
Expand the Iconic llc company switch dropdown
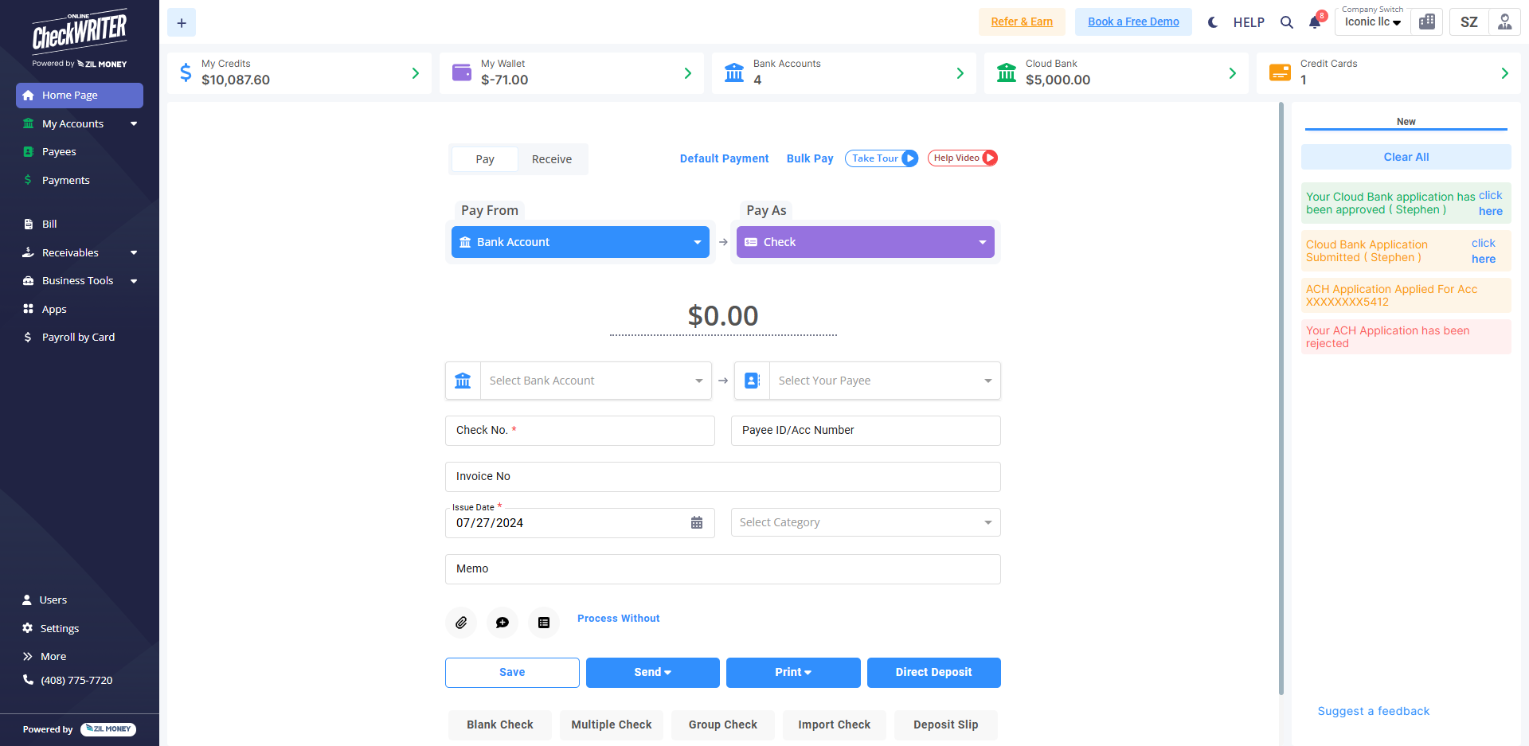1373,22
